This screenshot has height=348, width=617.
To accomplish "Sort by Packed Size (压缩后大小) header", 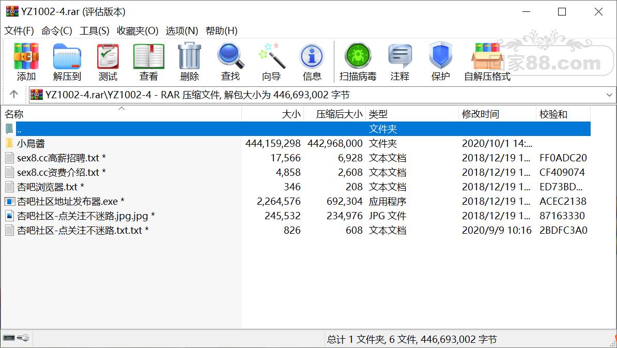I will pyautogui.click(x=335, y=114).
